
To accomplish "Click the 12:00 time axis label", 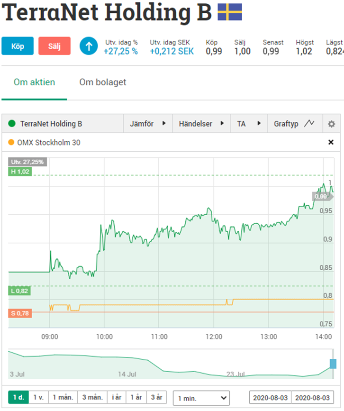I will (214, 337).
